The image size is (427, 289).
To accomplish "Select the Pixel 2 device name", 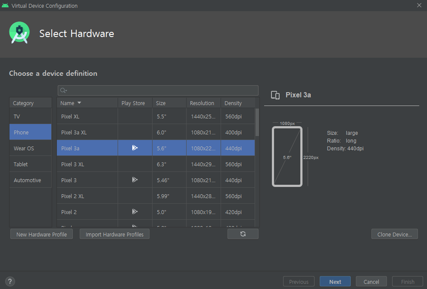I will (x=69, y=212).
